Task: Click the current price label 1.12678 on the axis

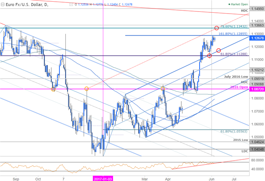Action: click(x=257, y=38)
